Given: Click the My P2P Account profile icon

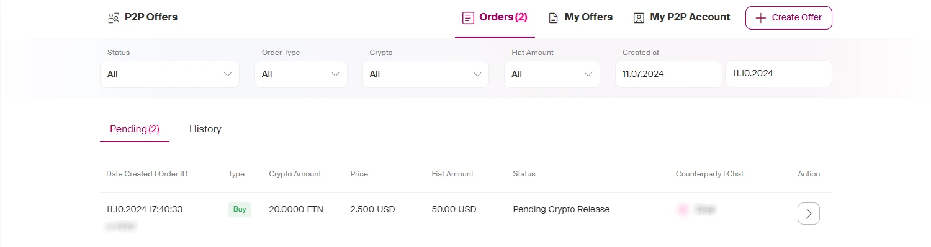Looking at the screenshot, I should pos(639,18).
